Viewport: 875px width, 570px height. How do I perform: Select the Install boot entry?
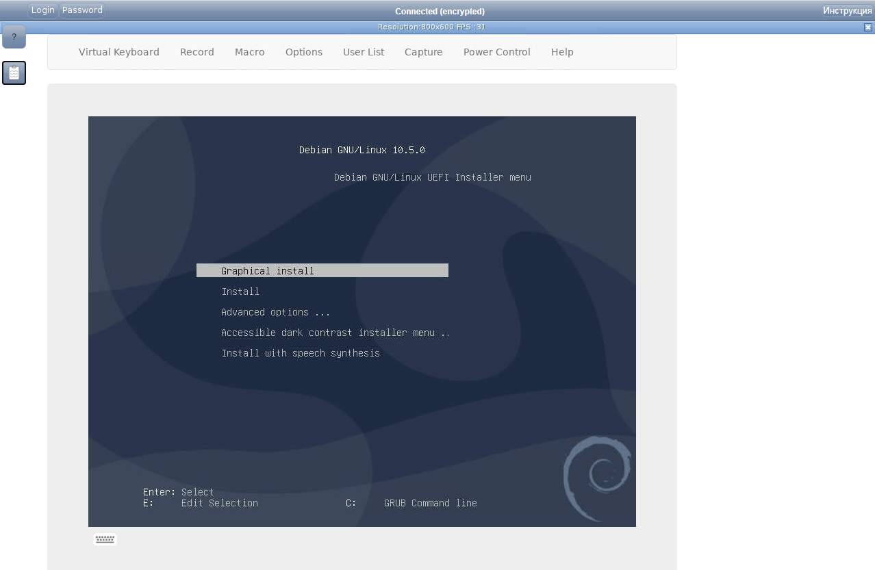point(240,292)
